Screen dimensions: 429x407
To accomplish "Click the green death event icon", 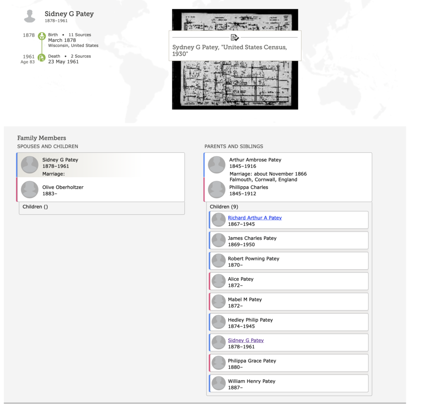I will pyautogui.click(x=41, y=58).
